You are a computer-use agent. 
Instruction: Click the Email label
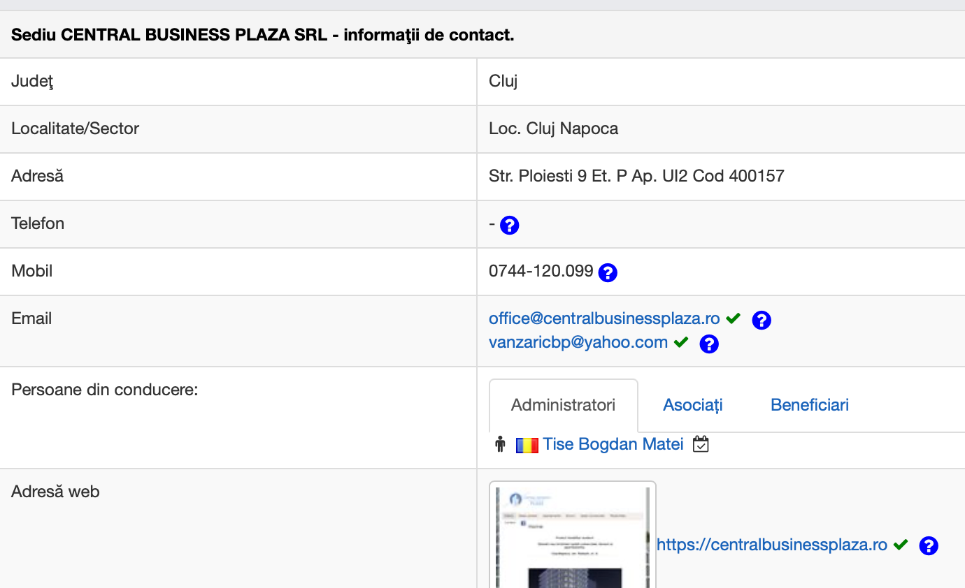pyautogui.click(x=31, y=318)
